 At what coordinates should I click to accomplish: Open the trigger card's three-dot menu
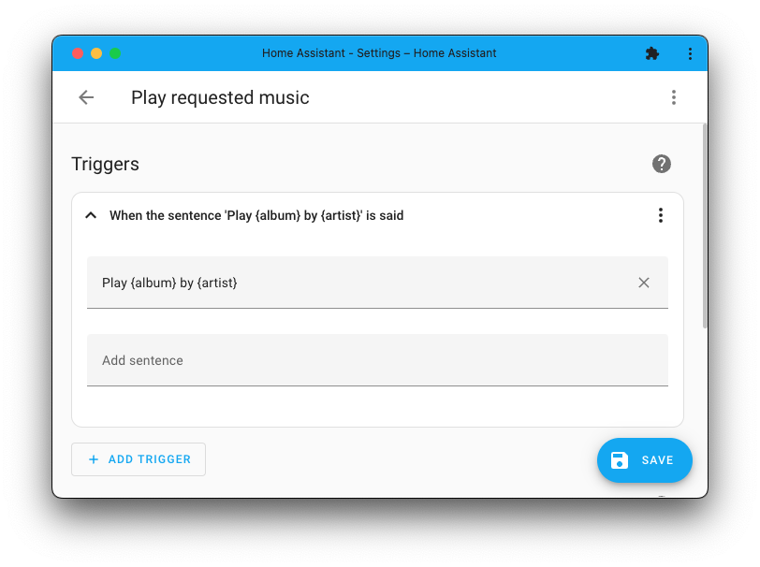pos(661,214)
